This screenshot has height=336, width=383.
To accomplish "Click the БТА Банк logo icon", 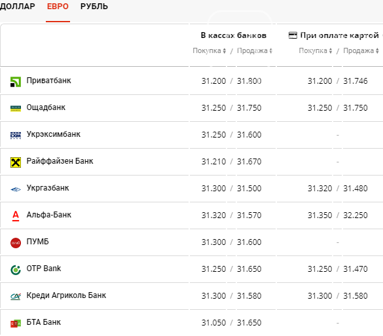I will [x=16, y=324].
